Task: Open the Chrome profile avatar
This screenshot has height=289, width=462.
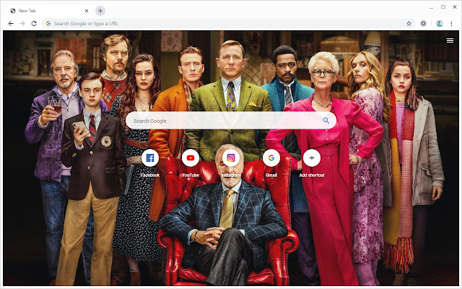Action: [x=440, y=23]
